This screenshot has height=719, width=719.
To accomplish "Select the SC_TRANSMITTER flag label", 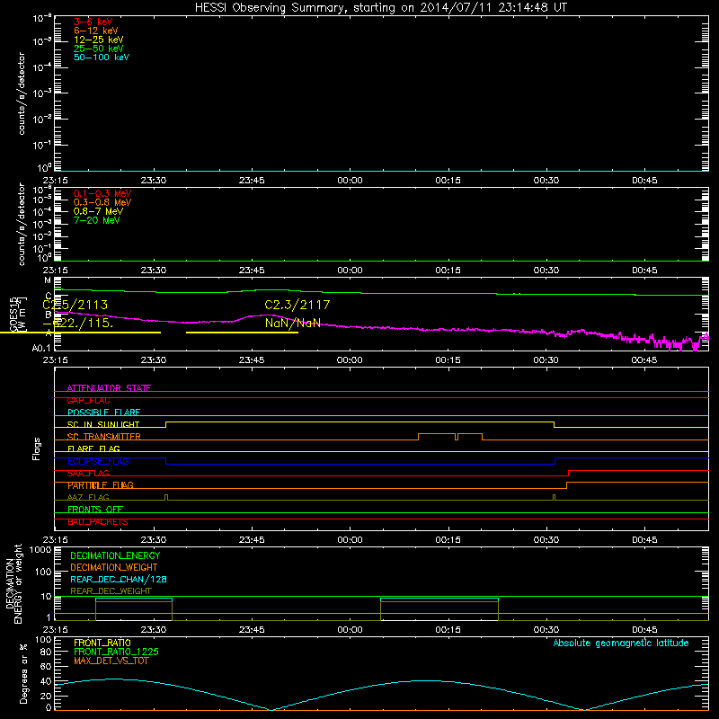I will (x=104, y=437).
